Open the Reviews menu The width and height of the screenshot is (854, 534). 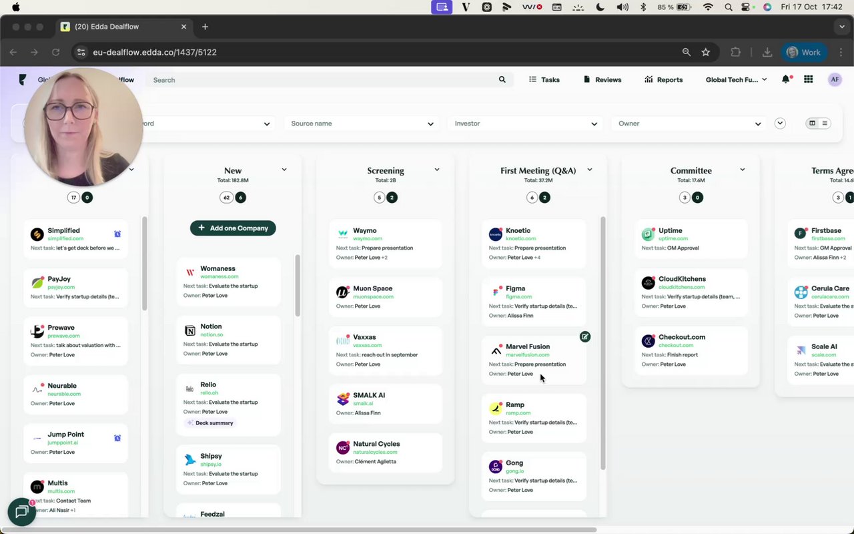(602, 79)
